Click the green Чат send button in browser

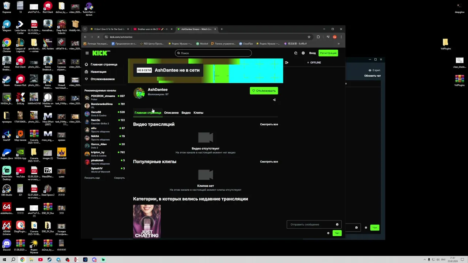click(337, 233)
